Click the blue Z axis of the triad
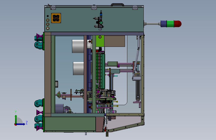The height and width of the screenshot is (140, 216). (21, 124)
